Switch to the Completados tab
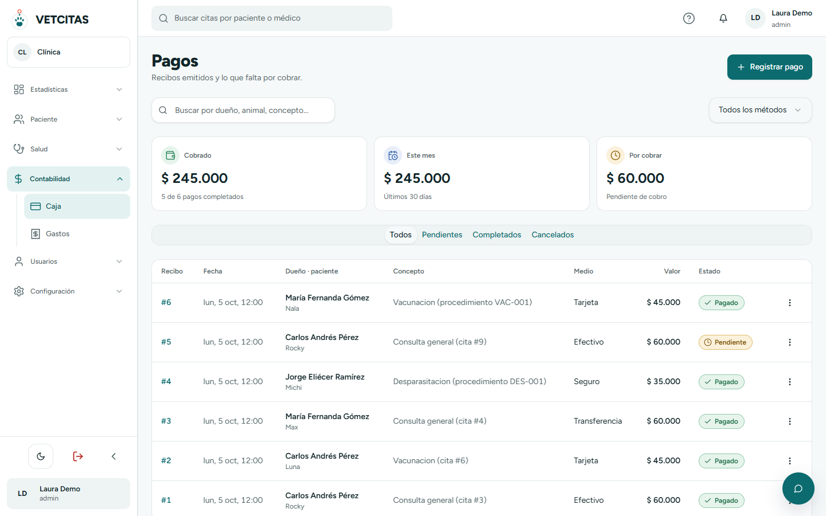Image resolution: width=826 pixels, height=516 pixels. click(497, 235)
